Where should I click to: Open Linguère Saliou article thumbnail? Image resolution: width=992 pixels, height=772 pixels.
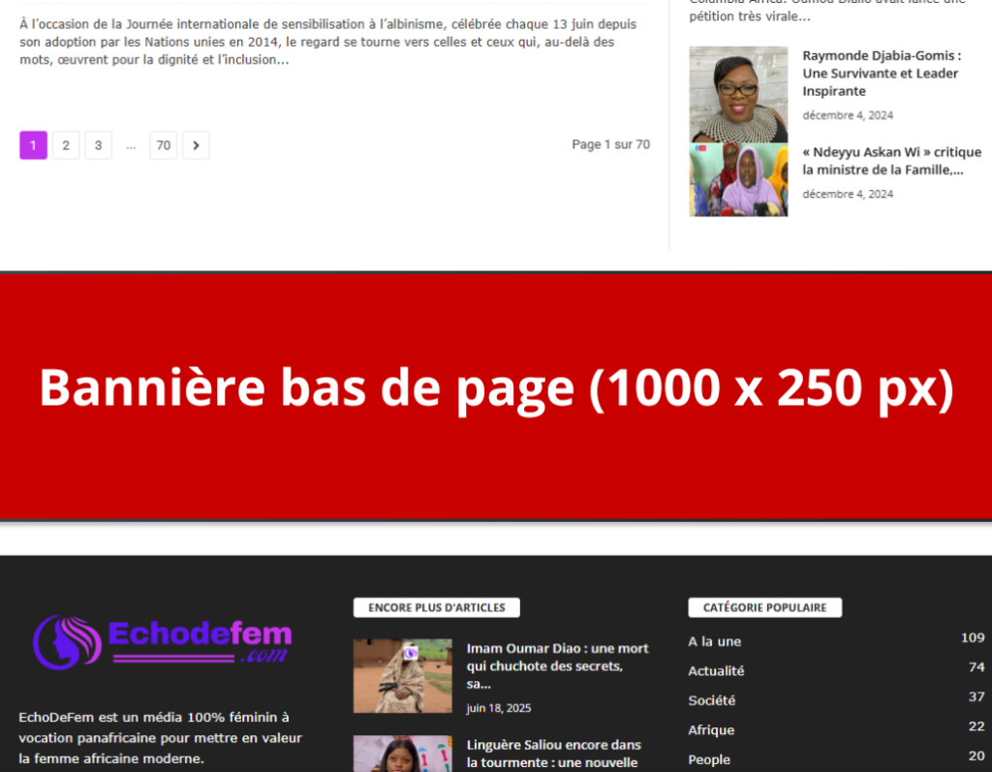pos(402,754)
